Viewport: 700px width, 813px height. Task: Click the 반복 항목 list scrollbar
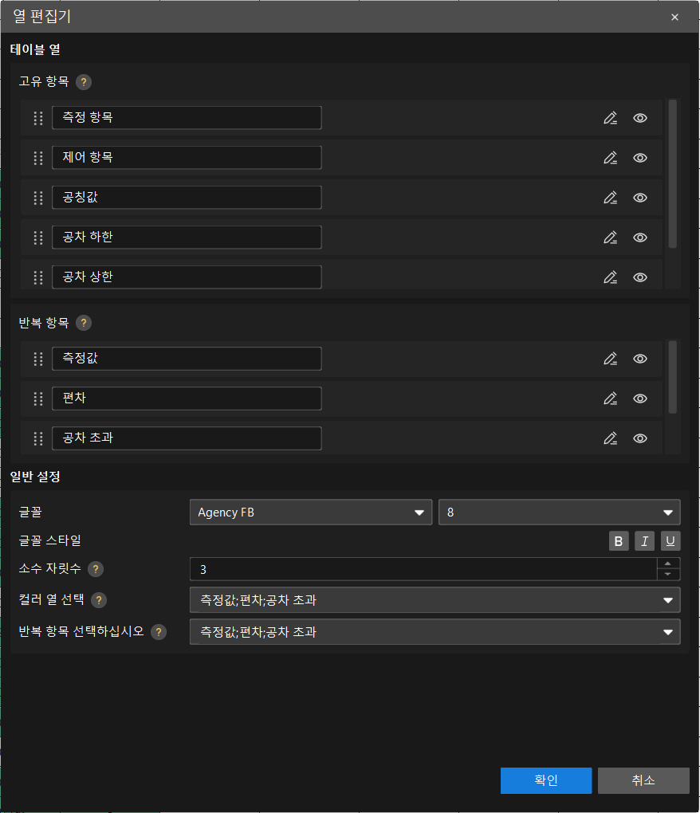[x=673, y=377]
